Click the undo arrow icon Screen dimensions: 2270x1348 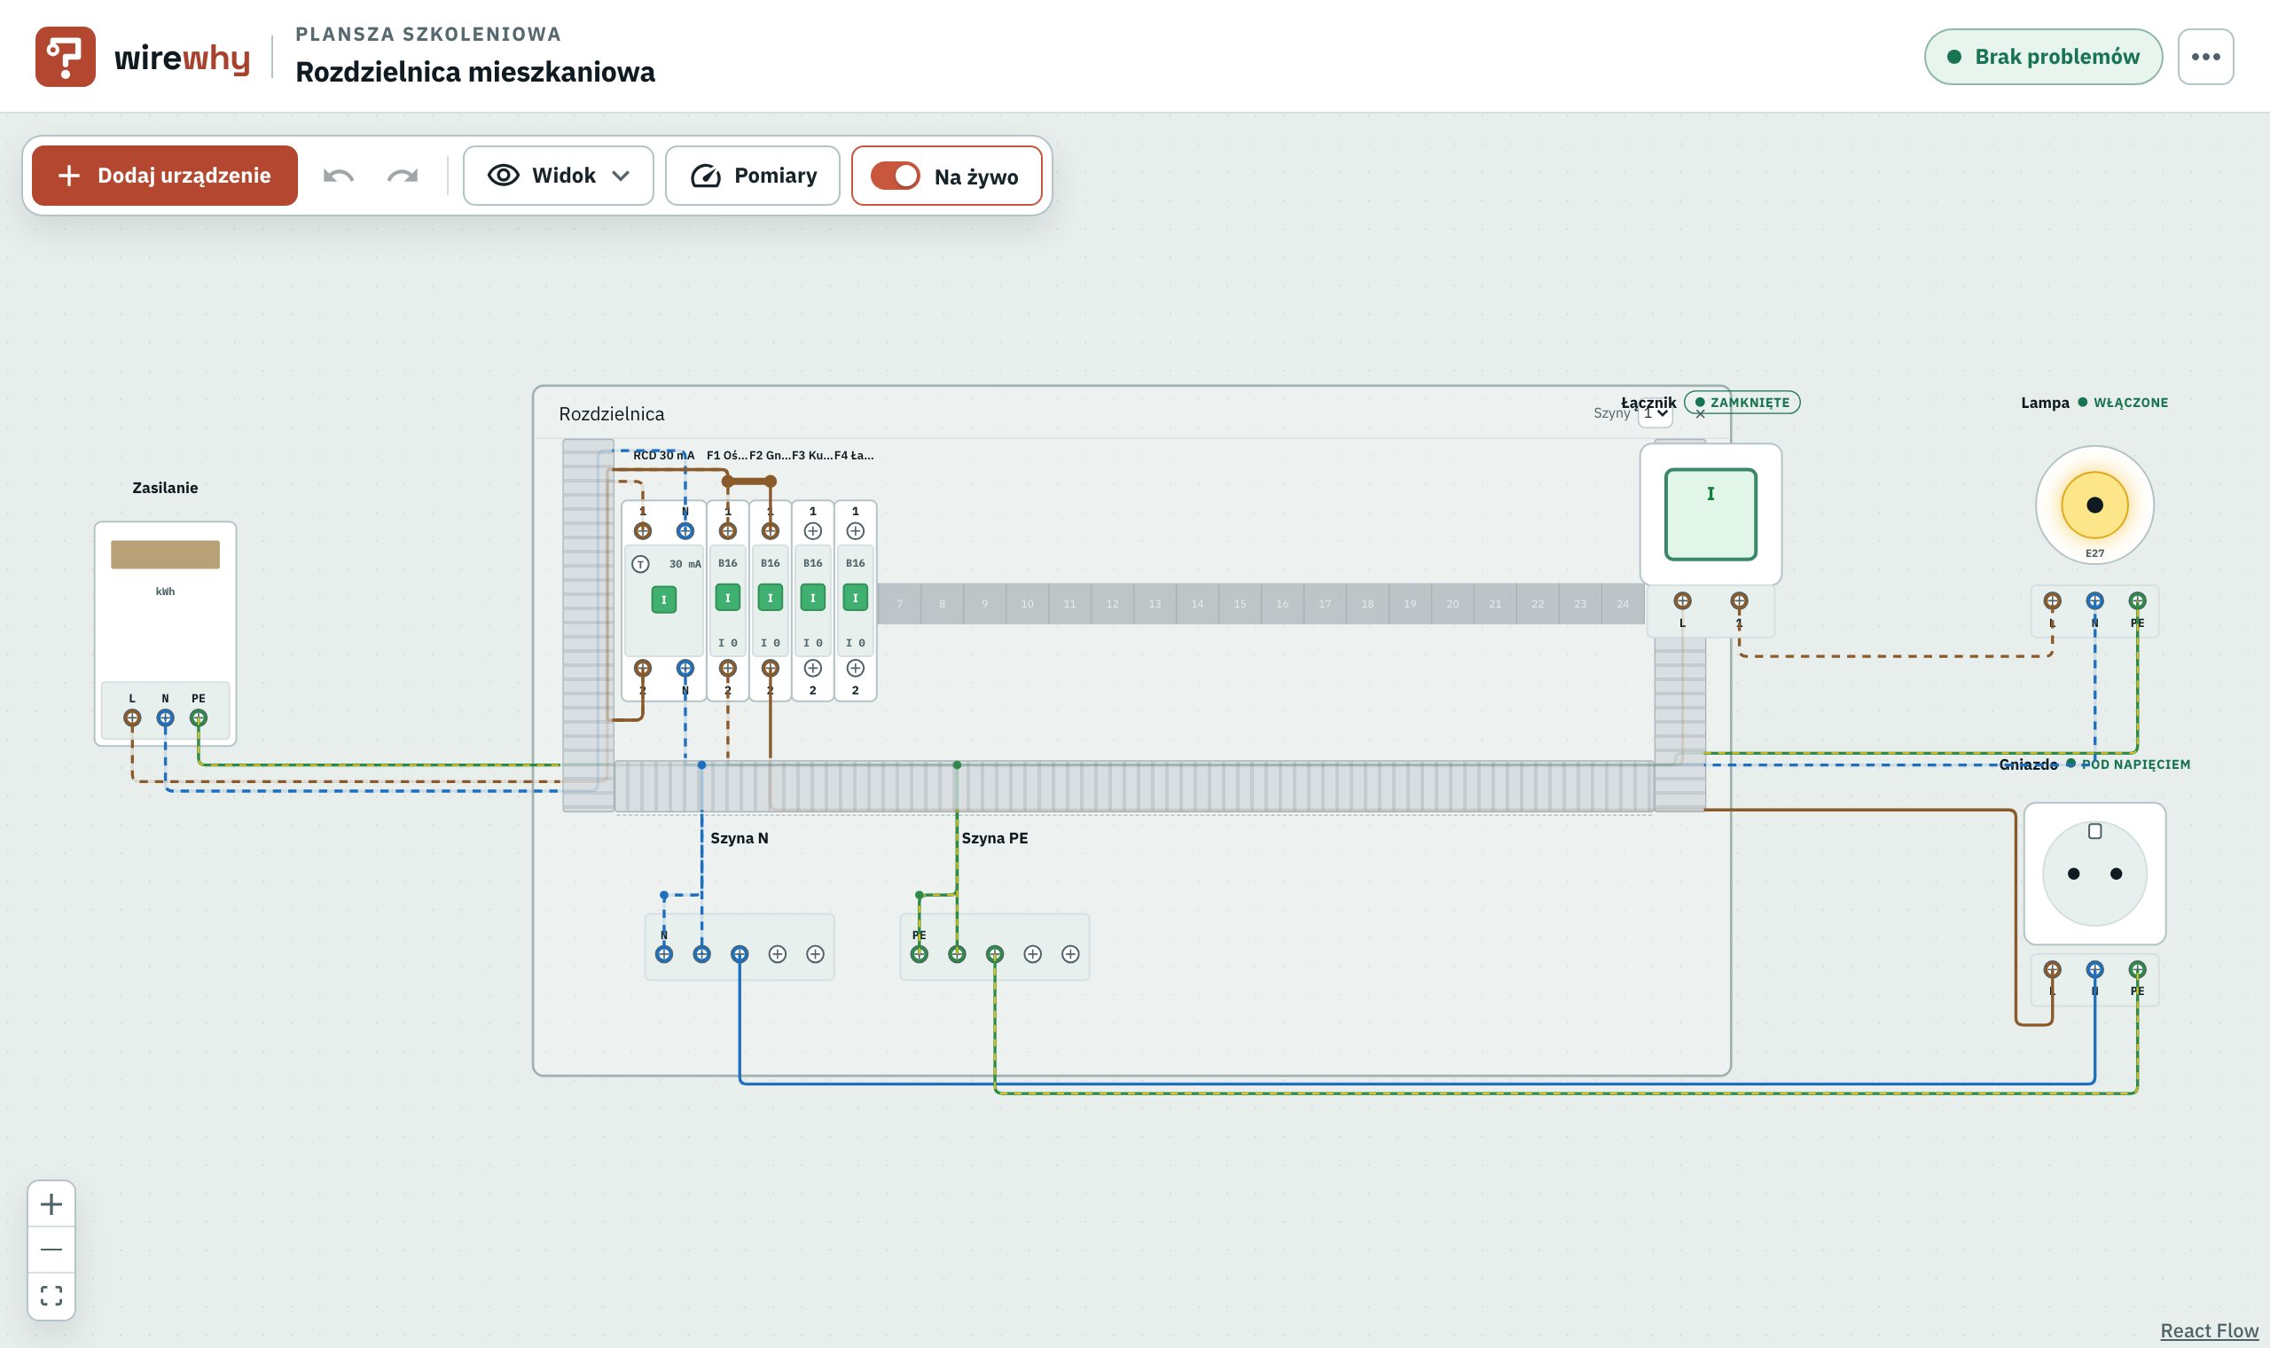[338, 176]
